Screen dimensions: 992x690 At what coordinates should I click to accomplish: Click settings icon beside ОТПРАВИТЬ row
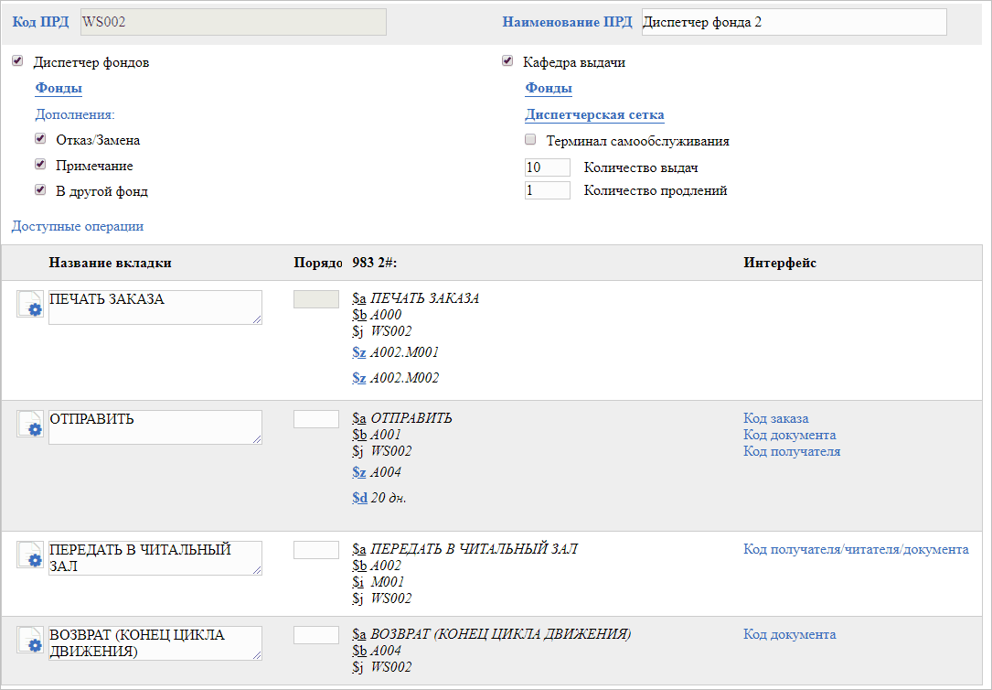[30, 425]
